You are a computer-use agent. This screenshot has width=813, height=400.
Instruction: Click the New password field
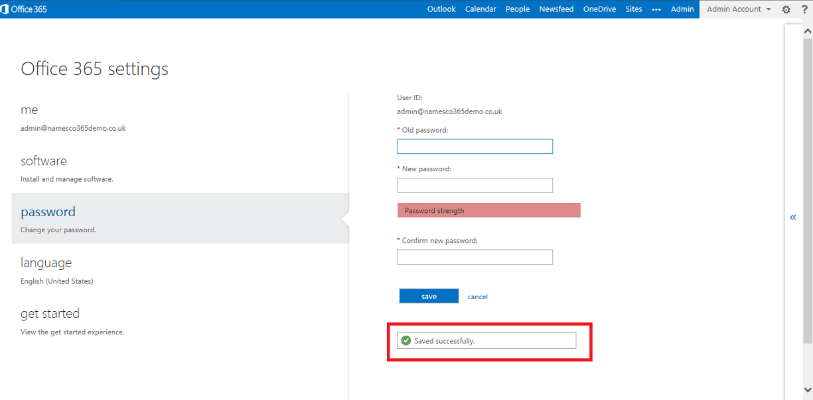475,185
